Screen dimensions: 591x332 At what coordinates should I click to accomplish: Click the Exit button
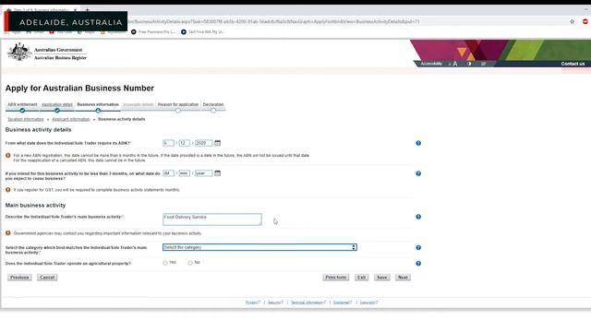pos(361,278)
